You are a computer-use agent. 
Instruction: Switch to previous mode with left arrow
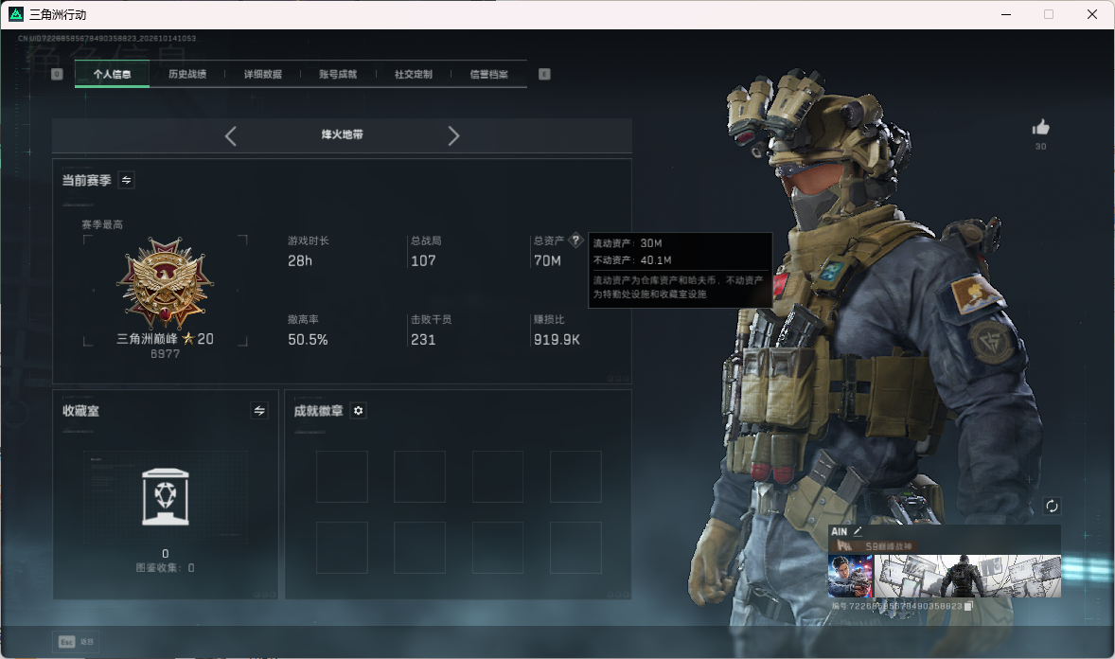tap(230, 136)
